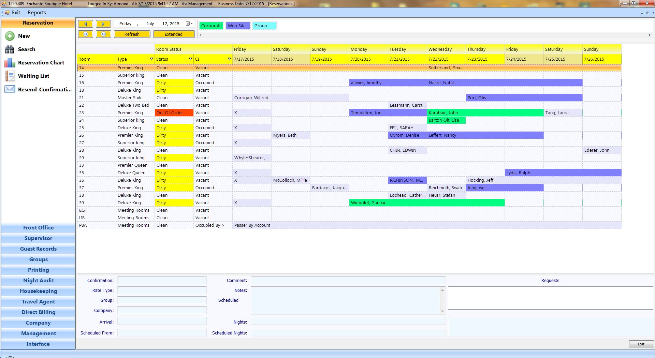Screen dimensions: 655x358
Task: Select the Corrigan, Wilfred reservation
Action: (x=291, y=98)
